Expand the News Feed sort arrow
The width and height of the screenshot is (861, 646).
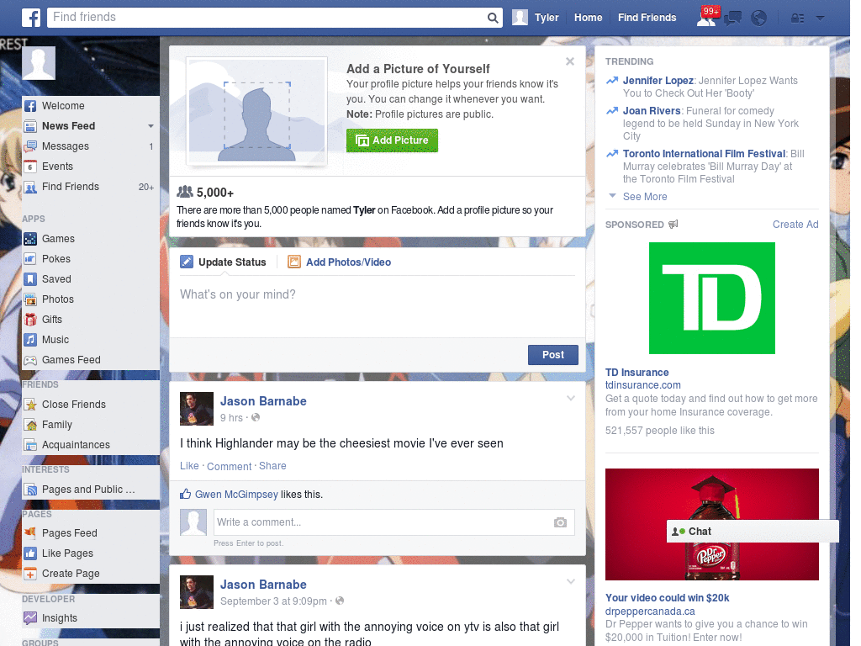click(x=151, y=126)
